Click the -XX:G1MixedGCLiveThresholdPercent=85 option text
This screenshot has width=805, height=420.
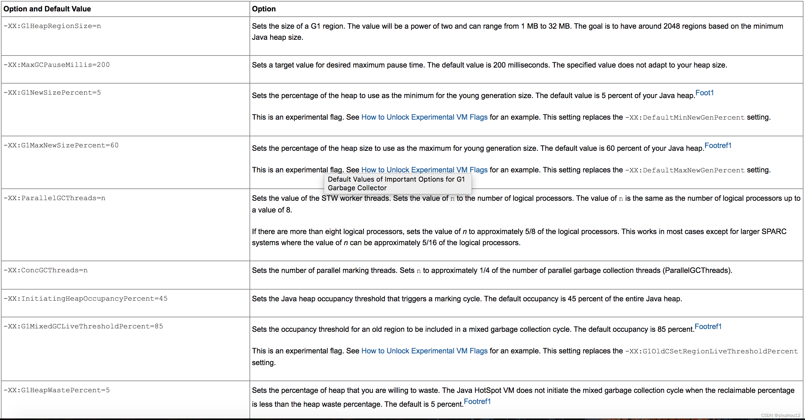pos(83,327)
